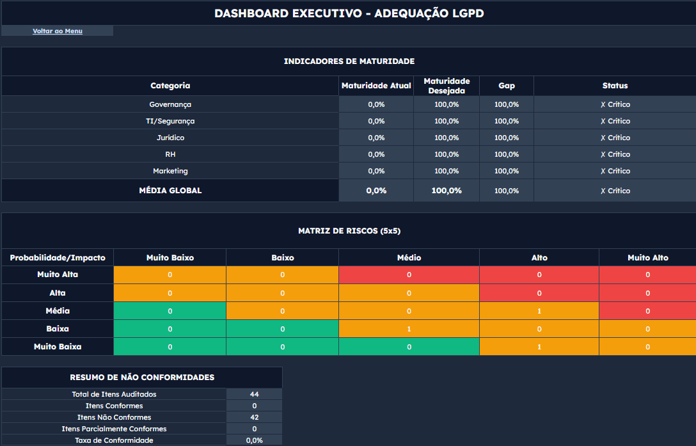The height and width of the screenshot is (446, 696).
Task: Click red cell at Muito Alta / Médio
Action: click(x=409, y=275)
